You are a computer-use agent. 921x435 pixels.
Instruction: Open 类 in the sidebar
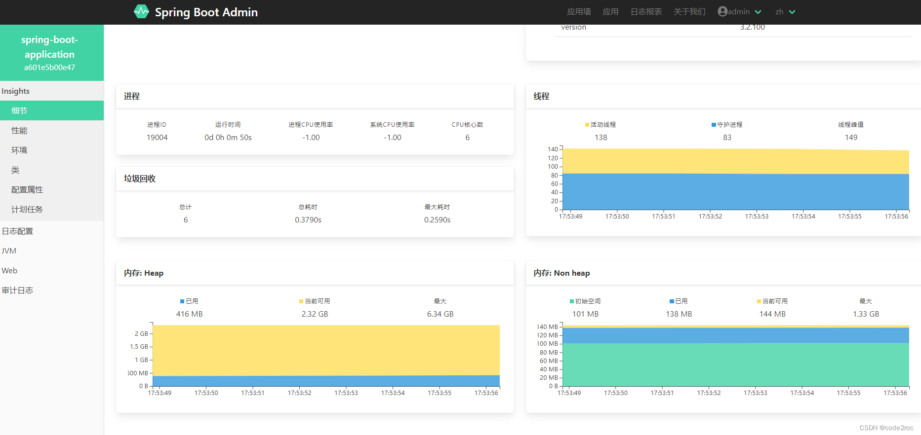[52, 170]
